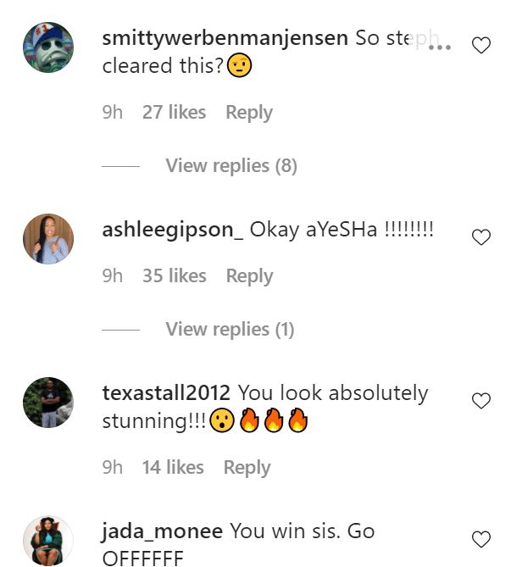The image size is (522, 567).
Task: Reply to ashleegipson_'s comment
Action: click(x=249, y=276)
